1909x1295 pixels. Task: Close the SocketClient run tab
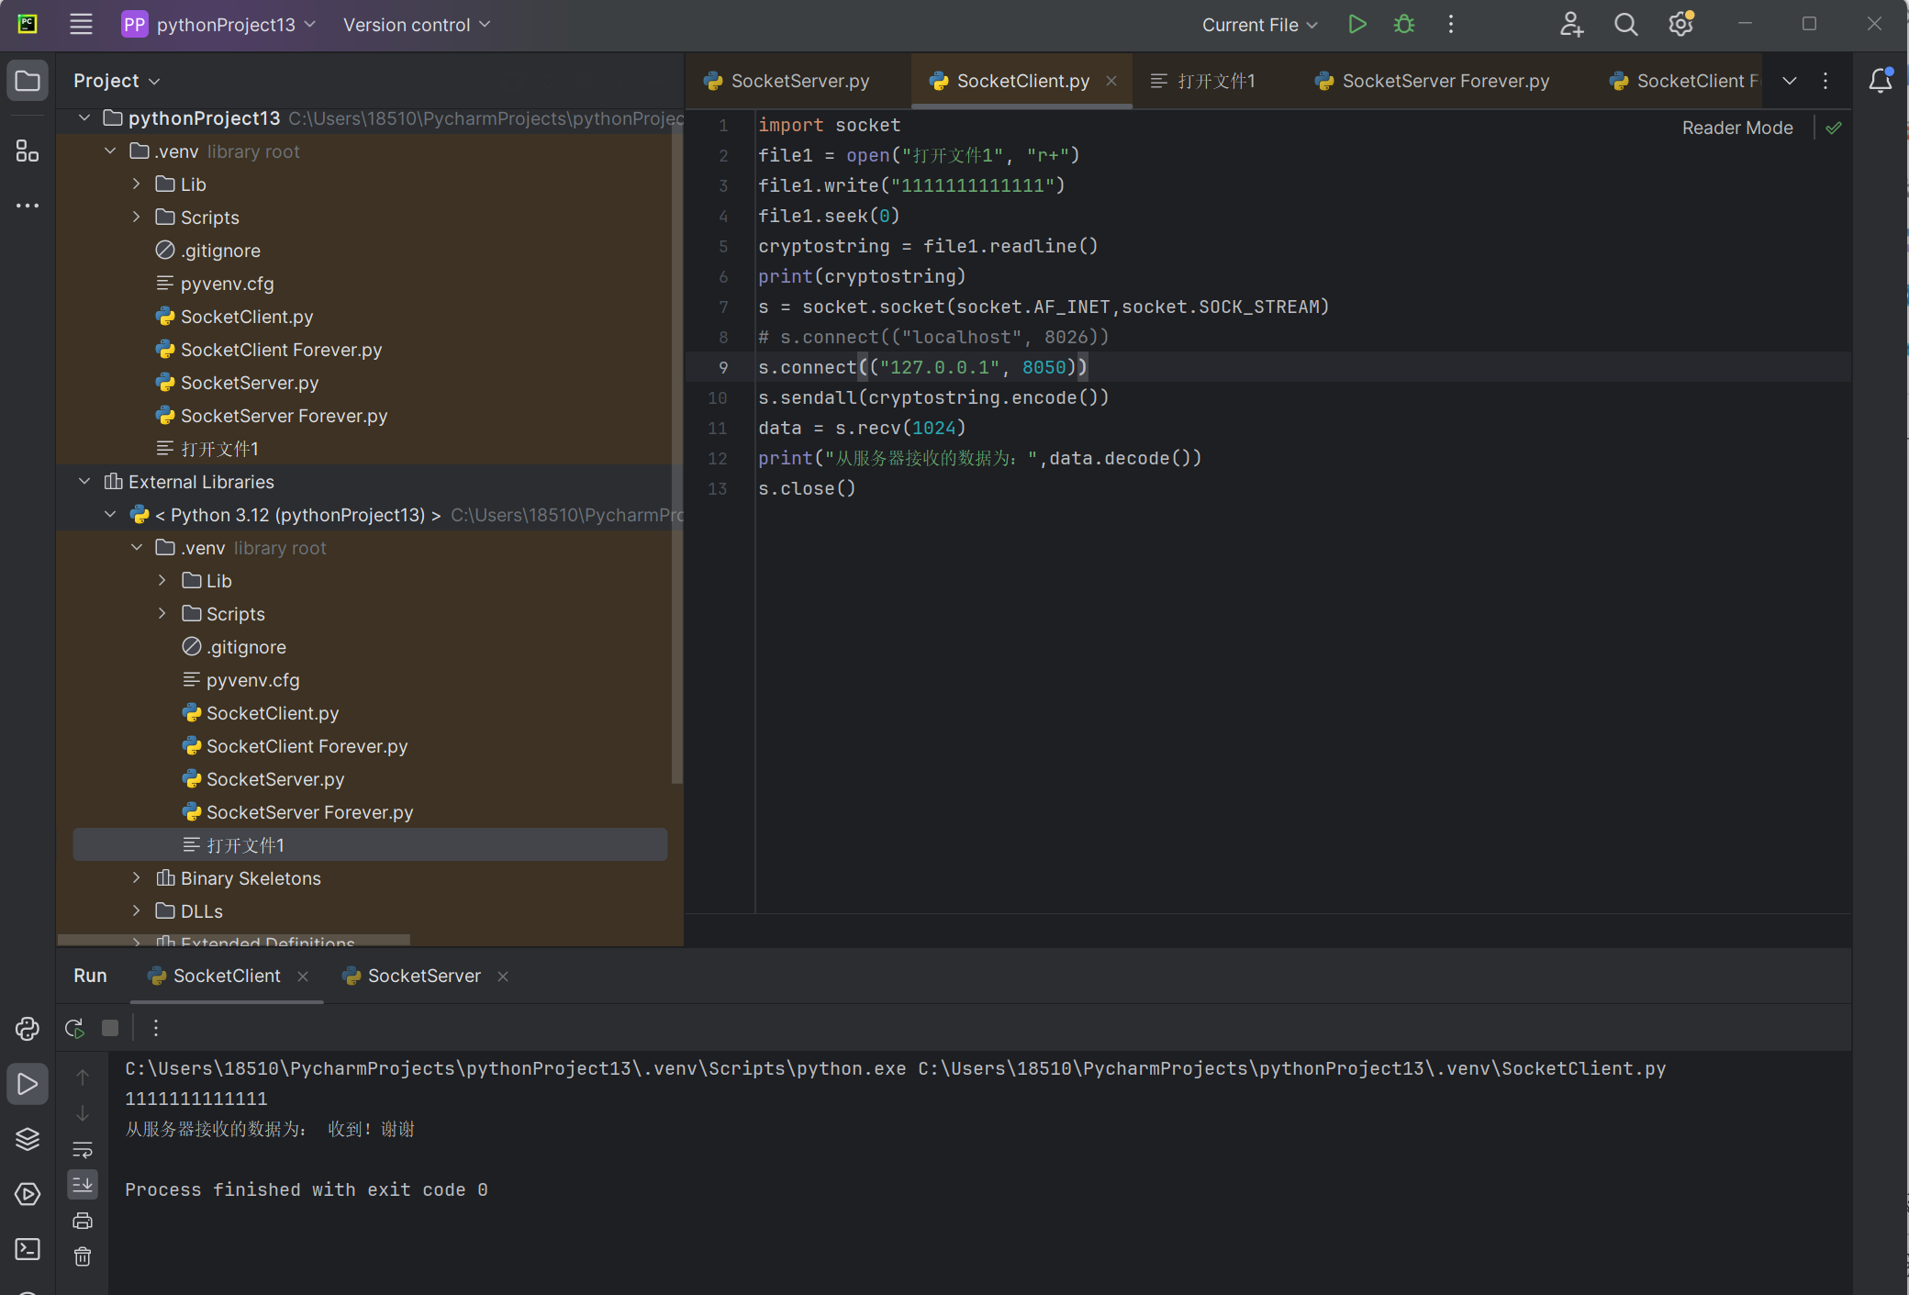[303, 977]
